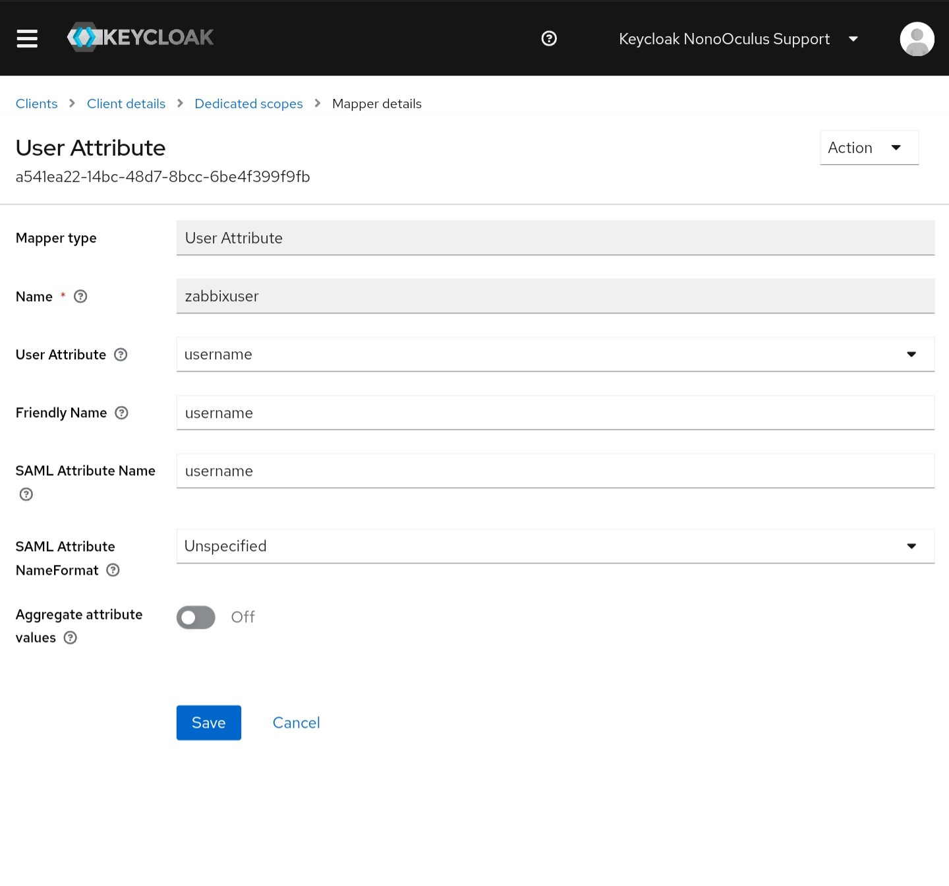
Task: Open the help icon in header
Action: coord(548,39)
